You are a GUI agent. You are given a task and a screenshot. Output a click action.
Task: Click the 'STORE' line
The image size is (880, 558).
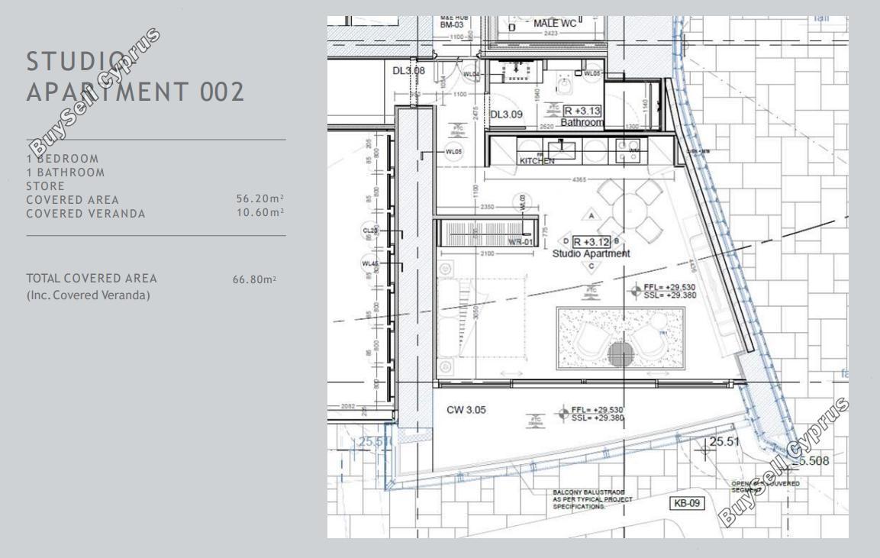click(x=45, y=185)
